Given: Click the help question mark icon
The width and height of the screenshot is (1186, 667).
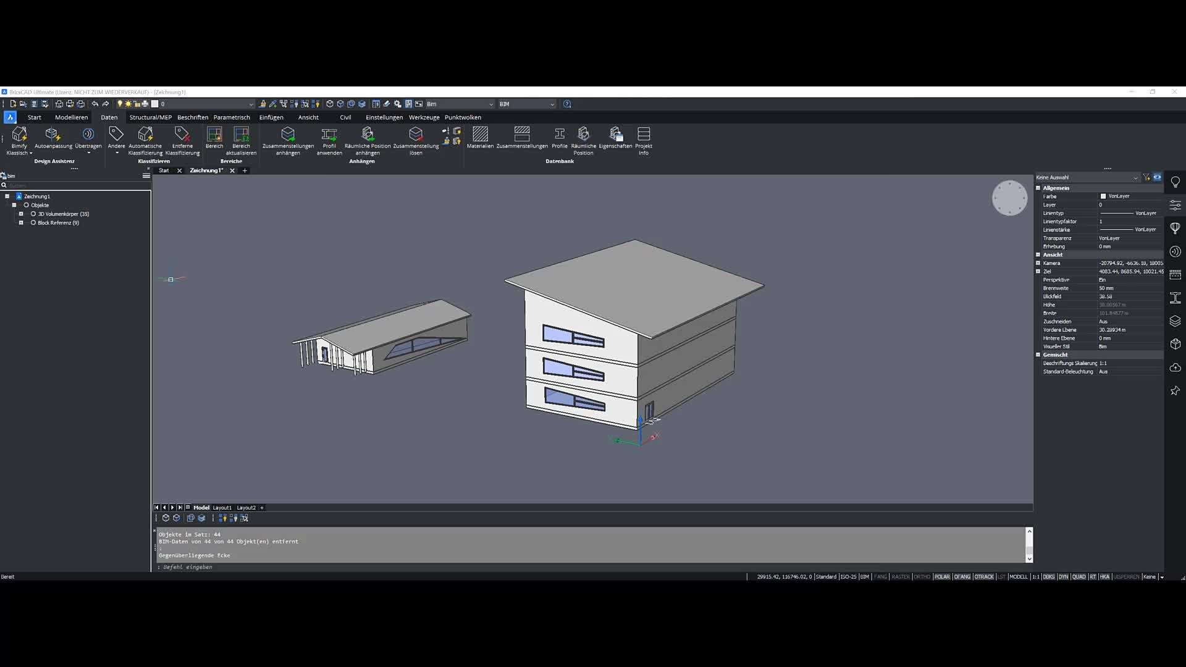Looking at the screenshot, I should point(567,104).
